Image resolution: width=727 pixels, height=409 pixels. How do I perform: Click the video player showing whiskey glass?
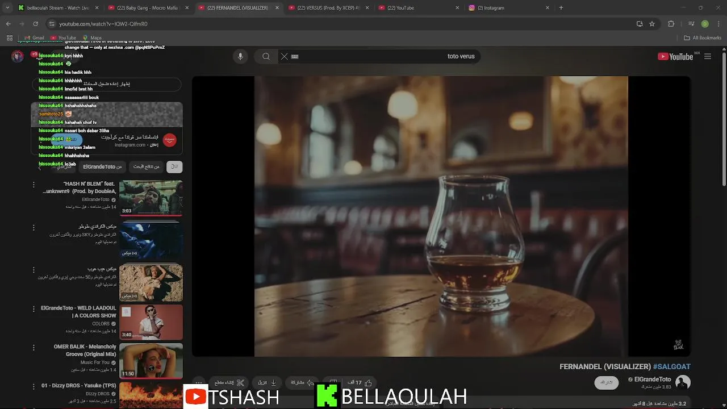pyautogui.click(x=441, y=216)
